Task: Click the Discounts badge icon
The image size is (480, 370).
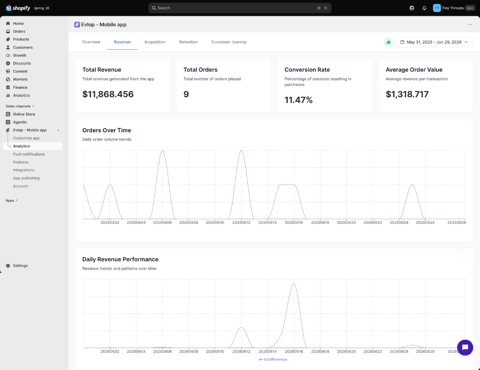Action: (8, 64)
